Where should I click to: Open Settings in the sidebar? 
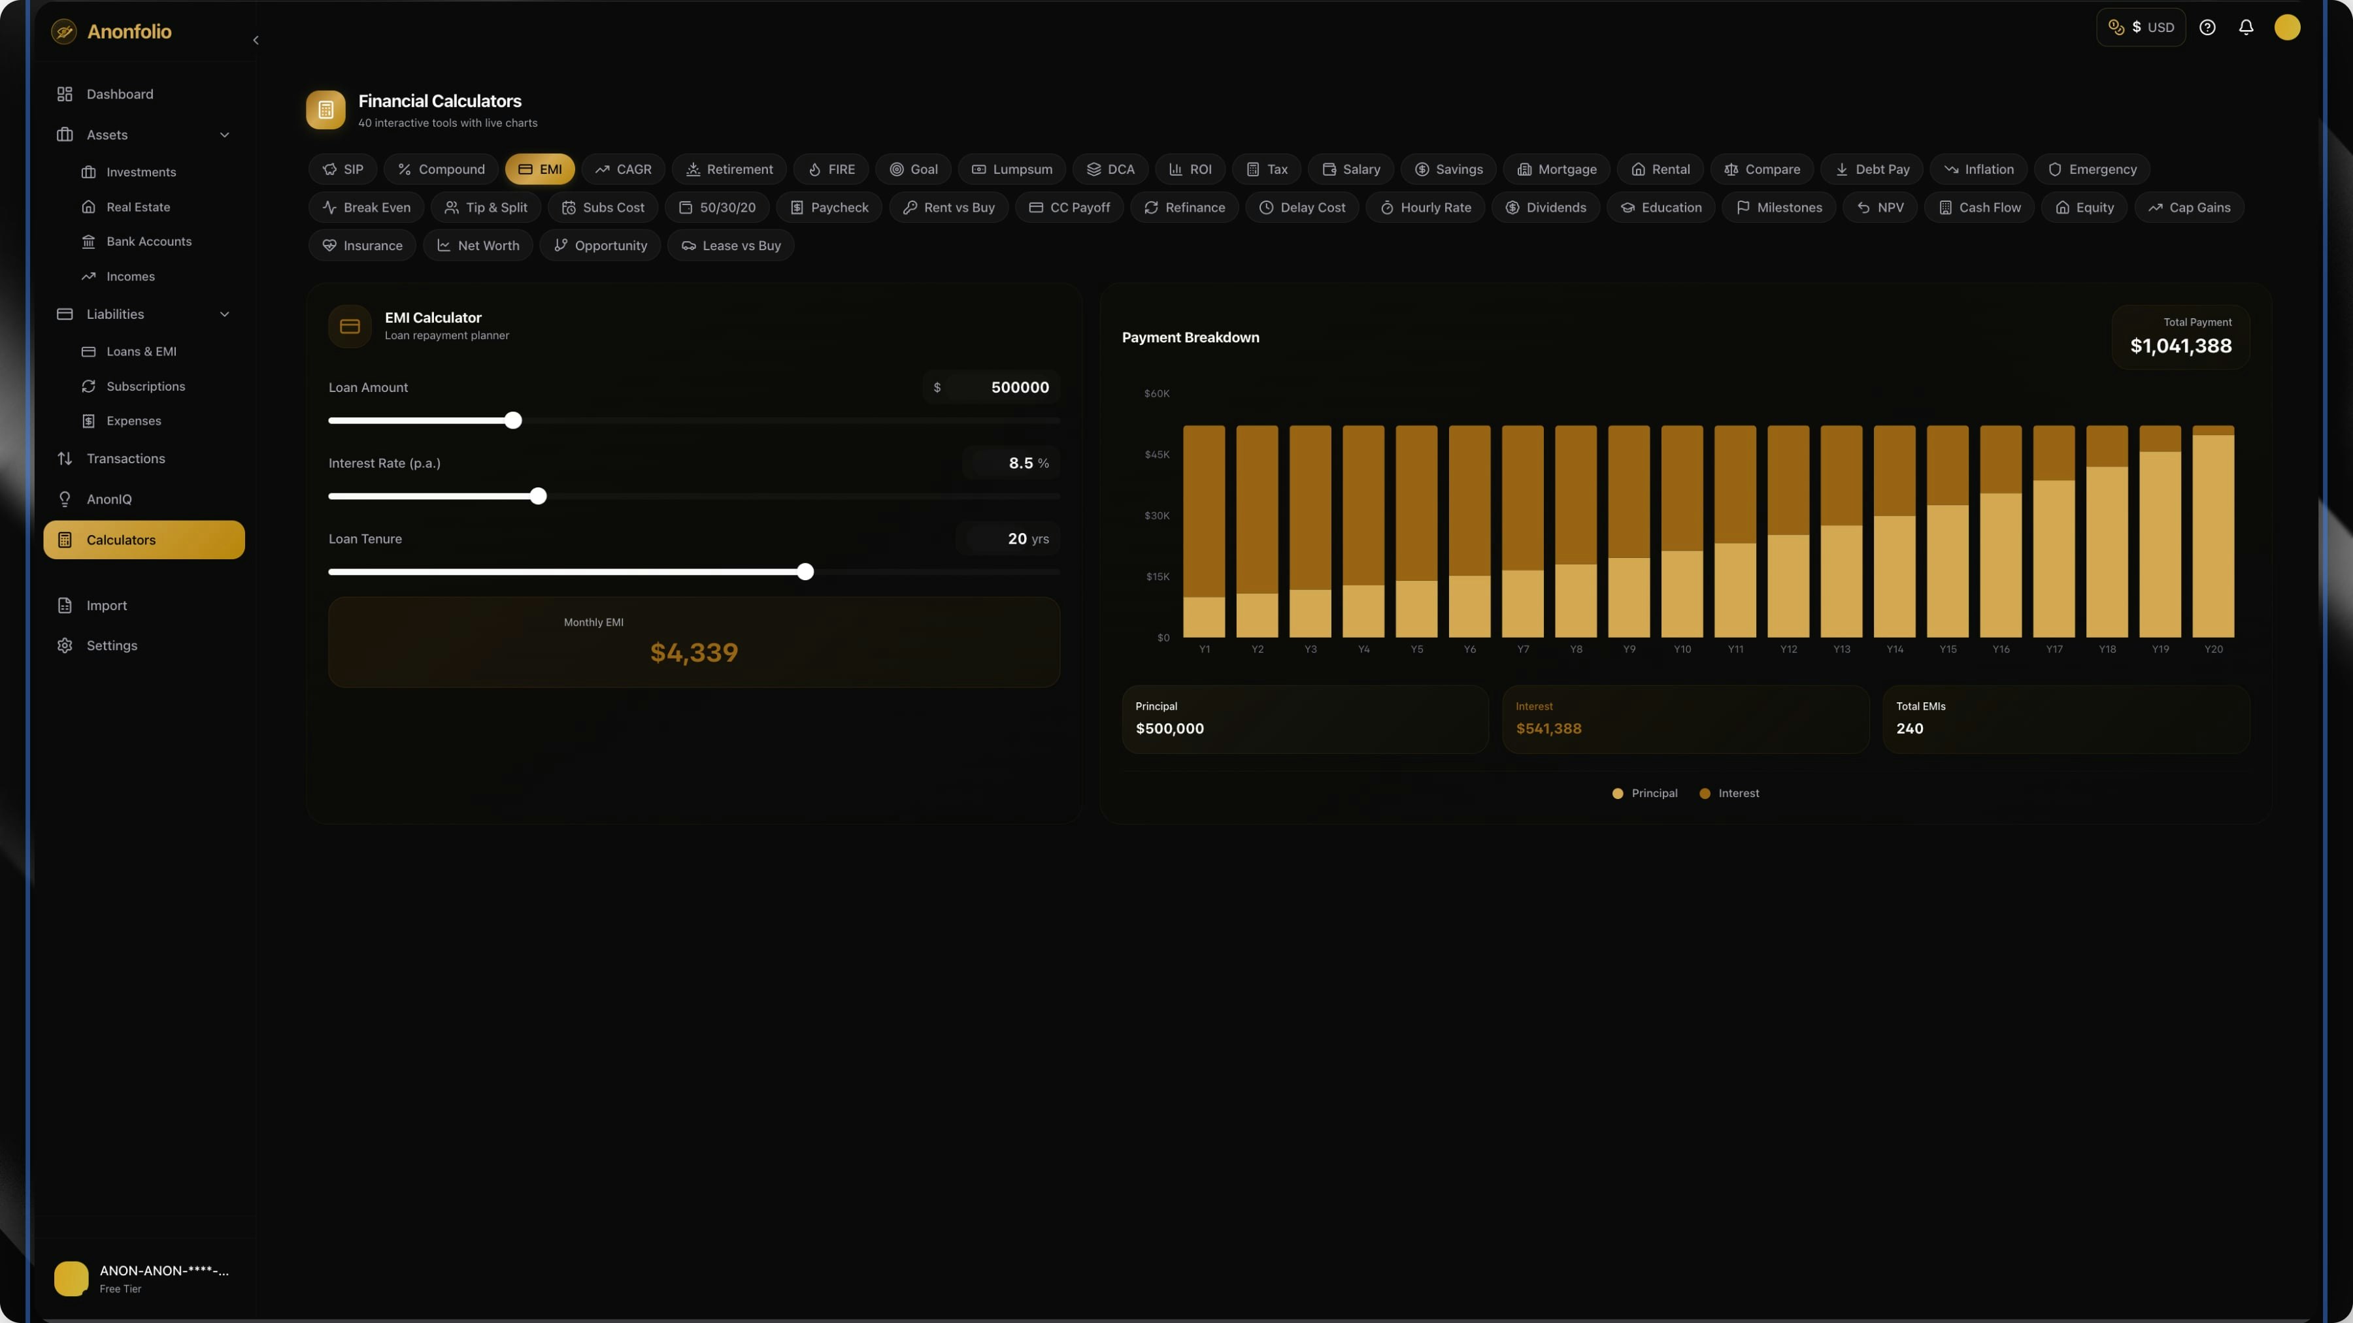pos(111,645)
